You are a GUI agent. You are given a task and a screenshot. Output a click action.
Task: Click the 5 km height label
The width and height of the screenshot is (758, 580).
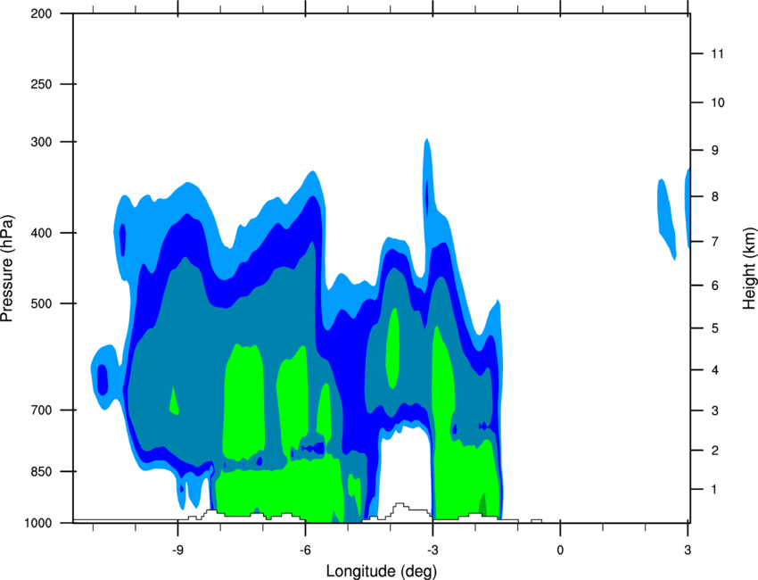(715, 328)
